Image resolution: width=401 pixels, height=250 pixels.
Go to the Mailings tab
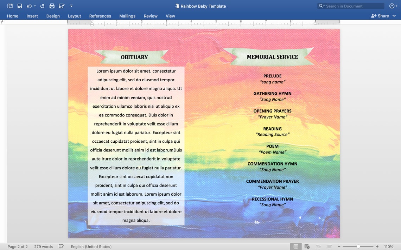coord(127,16)
